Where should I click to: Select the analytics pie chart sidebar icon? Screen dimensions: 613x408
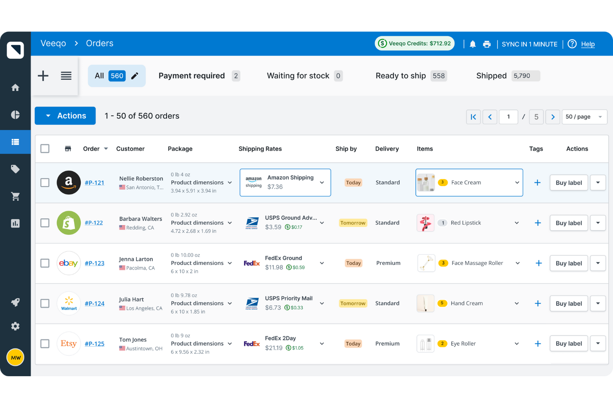(15, 115)
